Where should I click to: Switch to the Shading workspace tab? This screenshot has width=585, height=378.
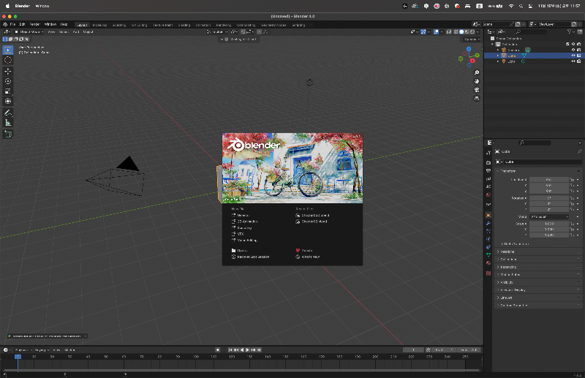184,25
